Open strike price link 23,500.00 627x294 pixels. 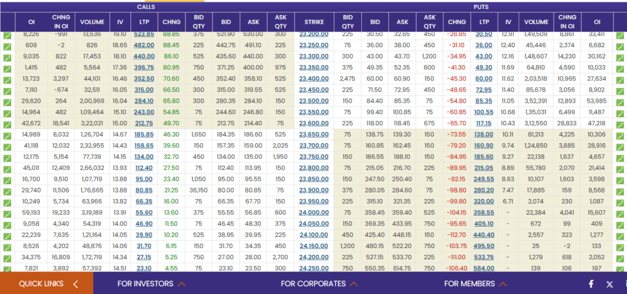(314, 101)
